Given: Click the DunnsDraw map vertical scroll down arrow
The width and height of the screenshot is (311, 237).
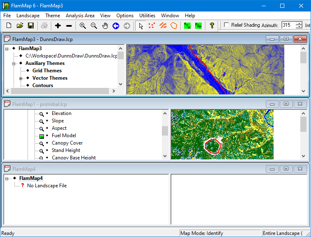Looking at the screenshot, I should tap(303, 91).
